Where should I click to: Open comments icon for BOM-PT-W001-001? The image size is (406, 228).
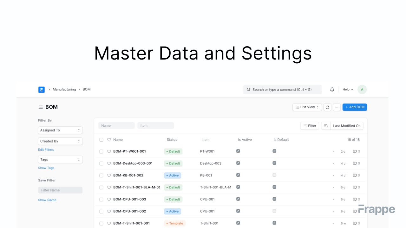tap(355, 151)
